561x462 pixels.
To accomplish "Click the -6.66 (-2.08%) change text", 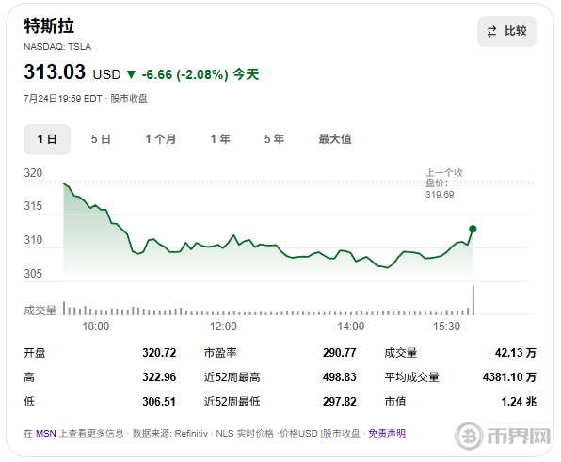I will point(185,74).
